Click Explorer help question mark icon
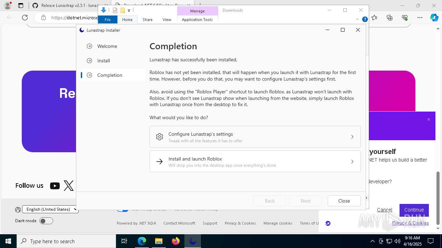This screenshot has height=248, width=442. pyautogui.click(x=365, y=19)
